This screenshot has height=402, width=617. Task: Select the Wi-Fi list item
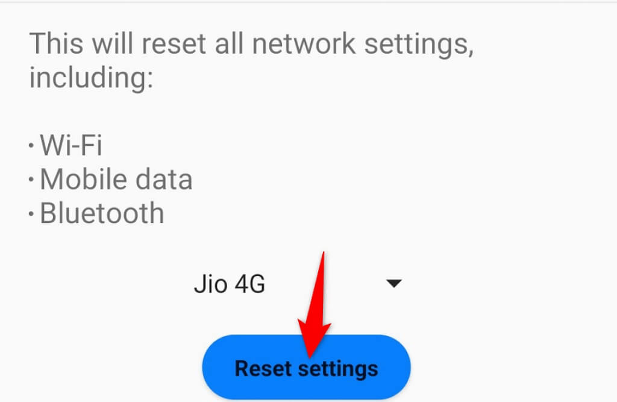pos(71,145)
